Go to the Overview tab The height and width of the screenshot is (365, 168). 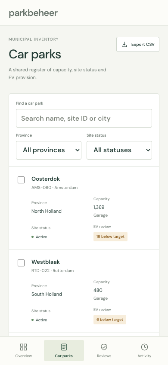pos(24,350)
